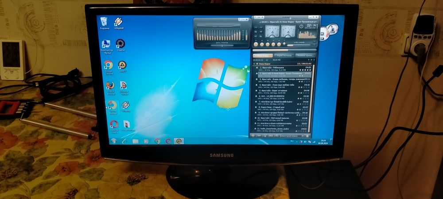
Task: Click the AIMP power timer icon
Action: pyautogui.click(x=301, y=27)
